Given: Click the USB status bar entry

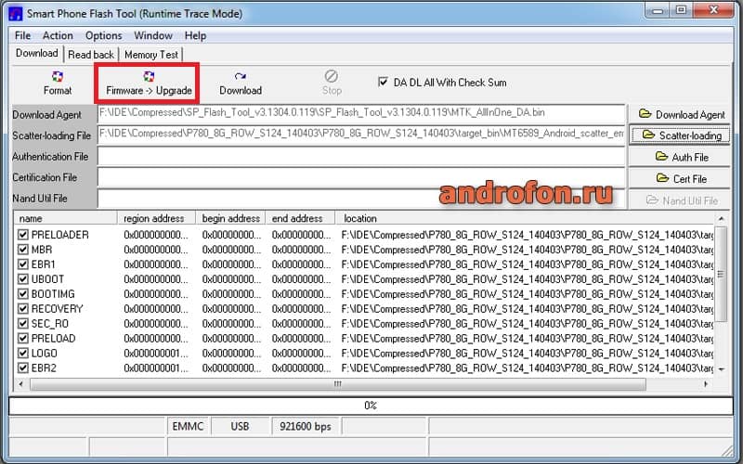Looking at the screenshot, I should click(240, 426).
